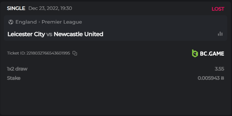The height and width of the screenshot is (116, 232).
Task: Open match statistics bar chart icon
Action: 220,34
